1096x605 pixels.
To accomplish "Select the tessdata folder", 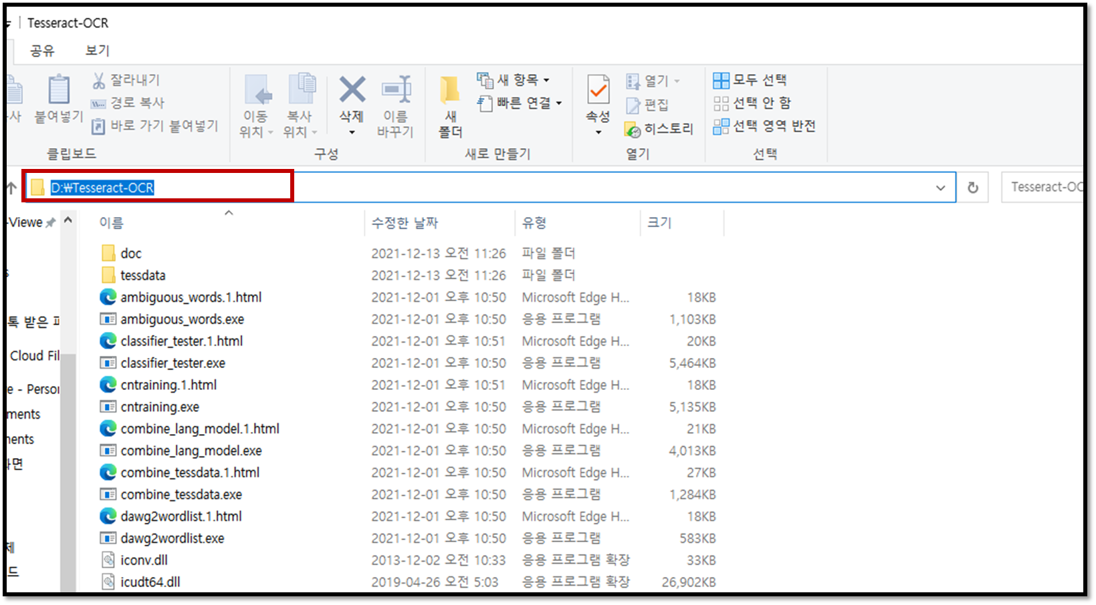I will click(x=142, y=275).
